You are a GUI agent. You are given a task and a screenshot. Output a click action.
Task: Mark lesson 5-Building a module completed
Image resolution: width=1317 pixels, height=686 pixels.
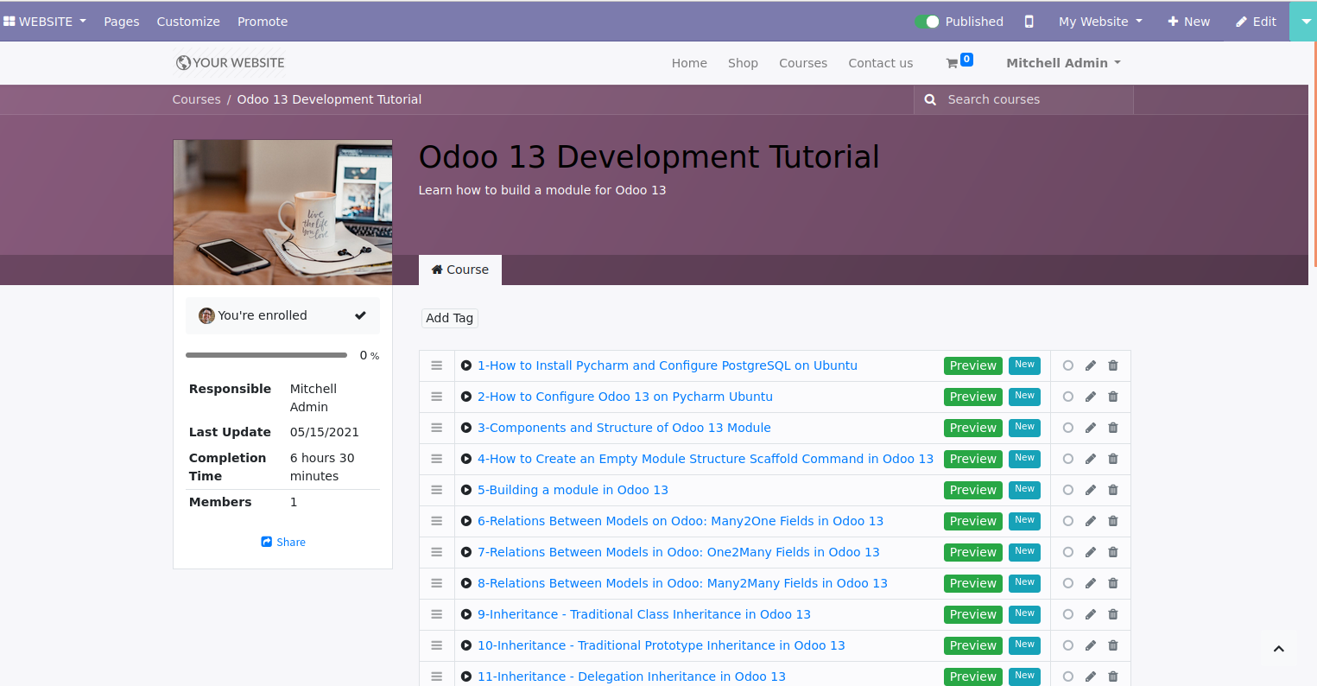1068,490
